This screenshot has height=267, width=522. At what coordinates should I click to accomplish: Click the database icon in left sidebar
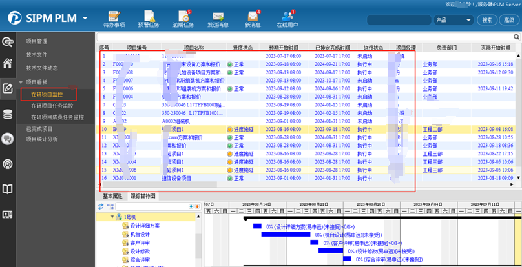(8, 115)
